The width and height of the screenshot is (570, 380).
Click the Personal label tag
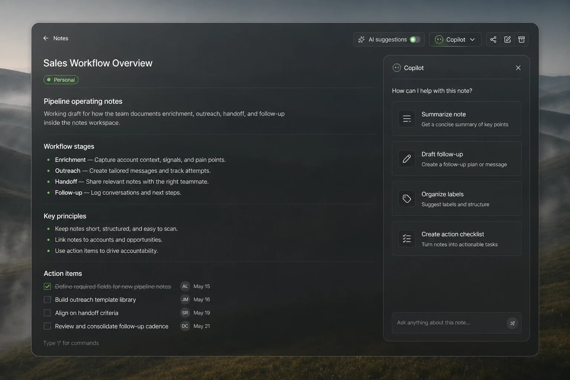coord(61,80)
